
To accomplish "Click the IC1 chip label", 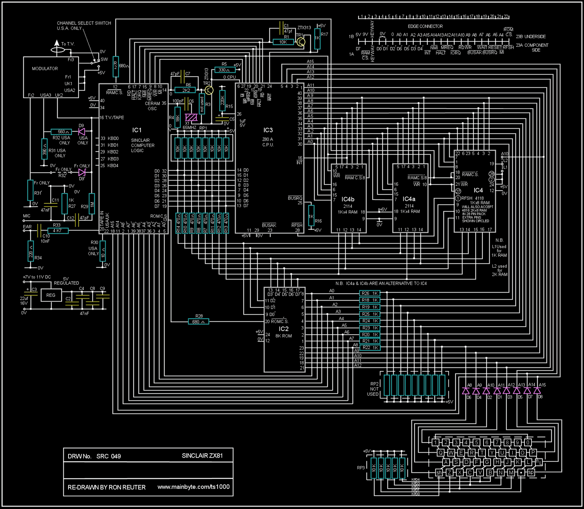I will coord(137,130).
